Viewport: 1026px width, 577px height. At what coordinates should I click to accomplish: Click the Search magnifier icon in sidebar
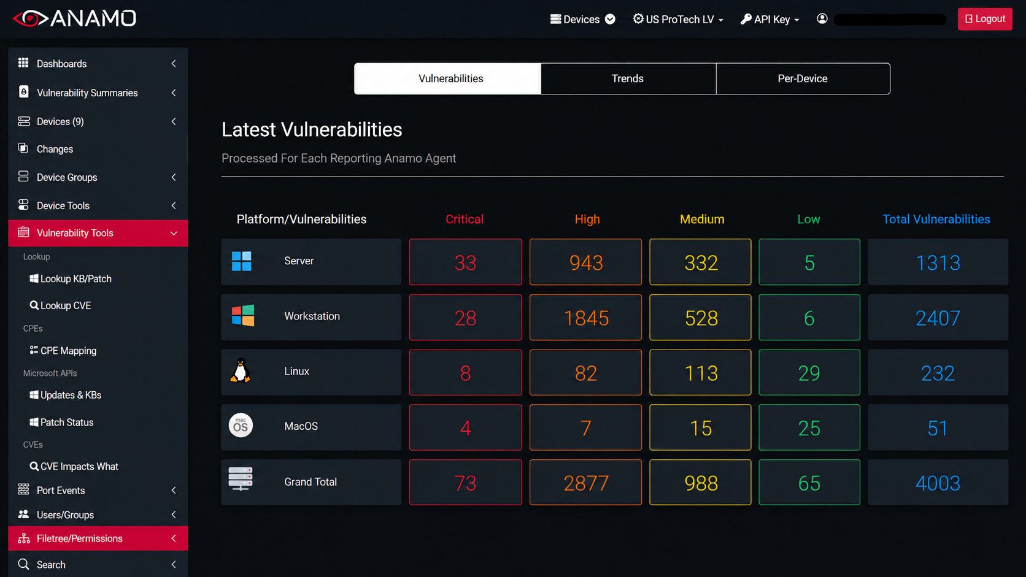(x=23, y=564)
